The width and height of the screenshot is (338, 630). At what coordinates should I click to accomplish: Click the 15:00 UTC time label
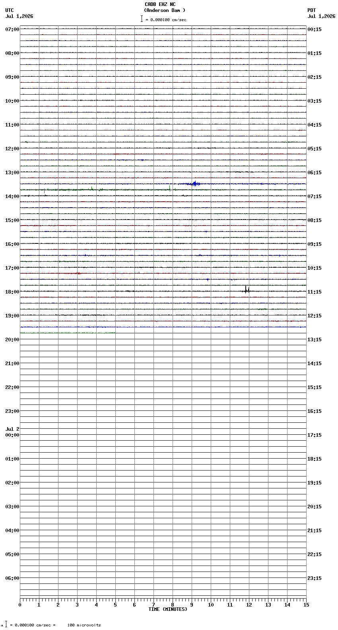tap(12, 220)
